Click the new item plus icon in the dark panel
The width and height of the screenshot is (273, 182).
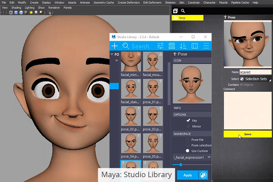pyautogui.click(x=175, y=11)
